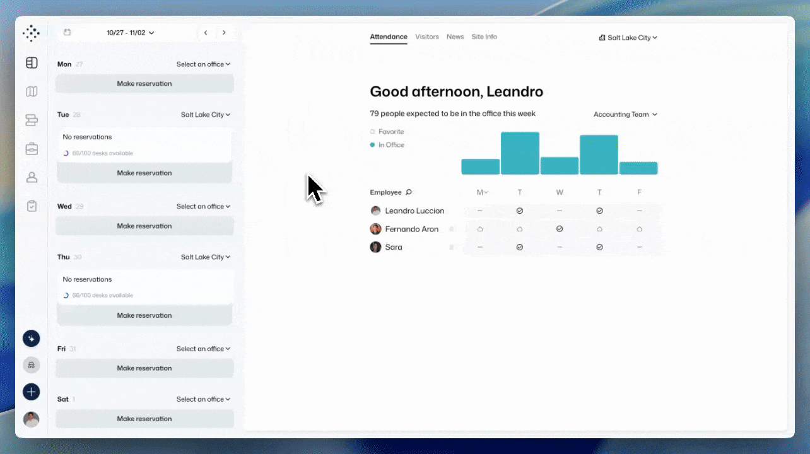Open Monday's Select an office dropdown

(203, 64)
